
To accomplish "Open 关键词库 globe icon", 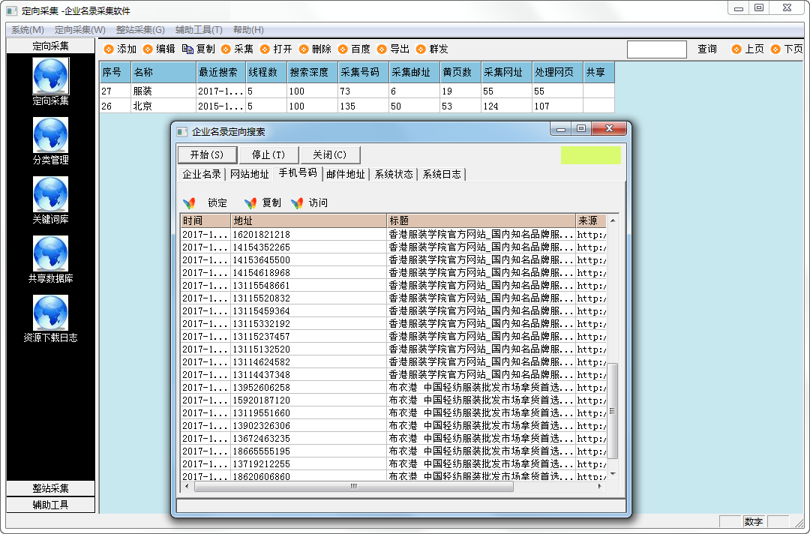I will tap(51, 194).
